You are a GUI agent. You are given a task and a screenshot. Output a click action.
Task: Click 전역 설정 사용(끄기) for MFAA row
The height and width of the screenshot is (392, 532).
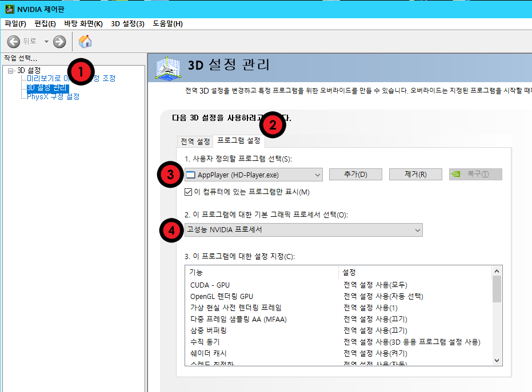coord(375,319)
